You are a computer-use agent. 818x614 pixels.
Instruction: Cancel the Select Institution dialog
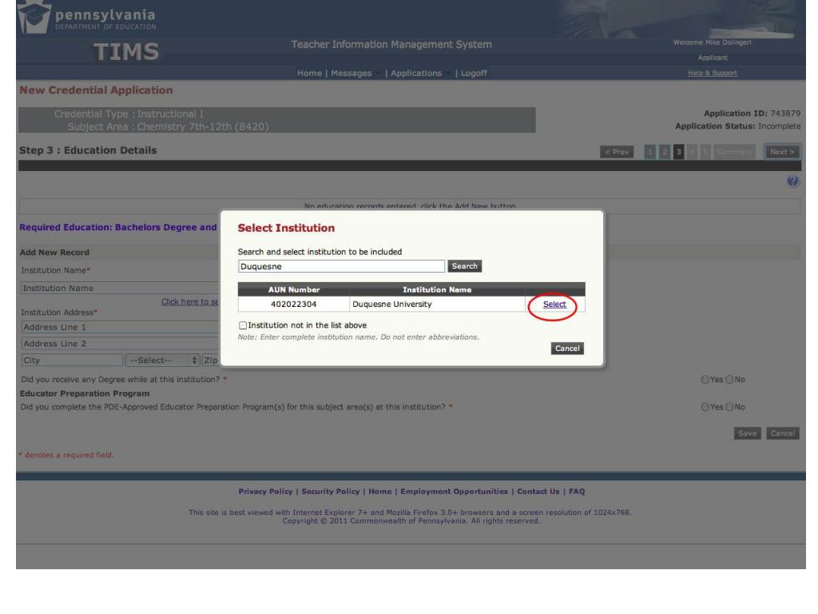pyautogui.click(x=567, y=349)
